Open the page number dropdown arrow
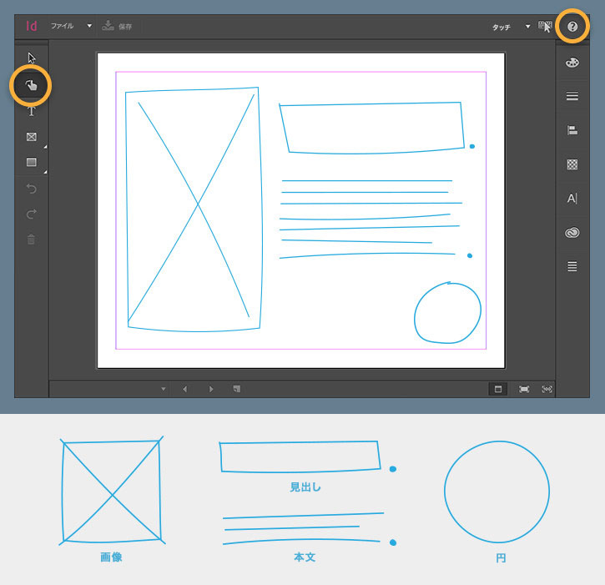605x585 pixels. (x=164, y=389)
